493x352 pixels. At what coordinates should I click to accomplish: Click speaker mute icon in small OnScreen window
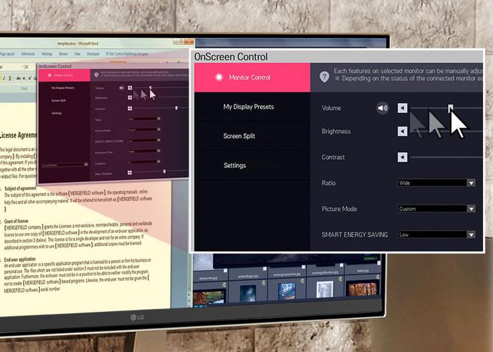[x=121, y=88]
